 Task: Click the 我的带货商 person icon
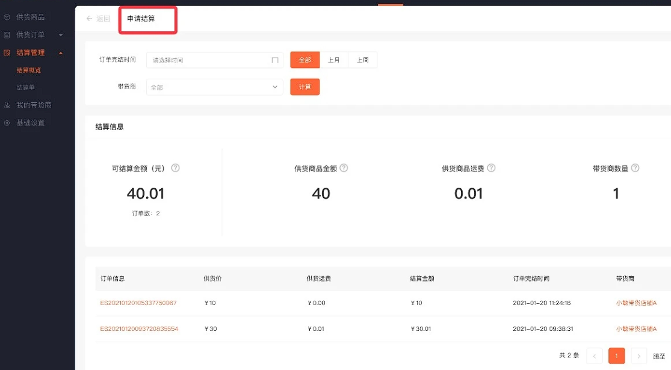click(x=7, y=105)
